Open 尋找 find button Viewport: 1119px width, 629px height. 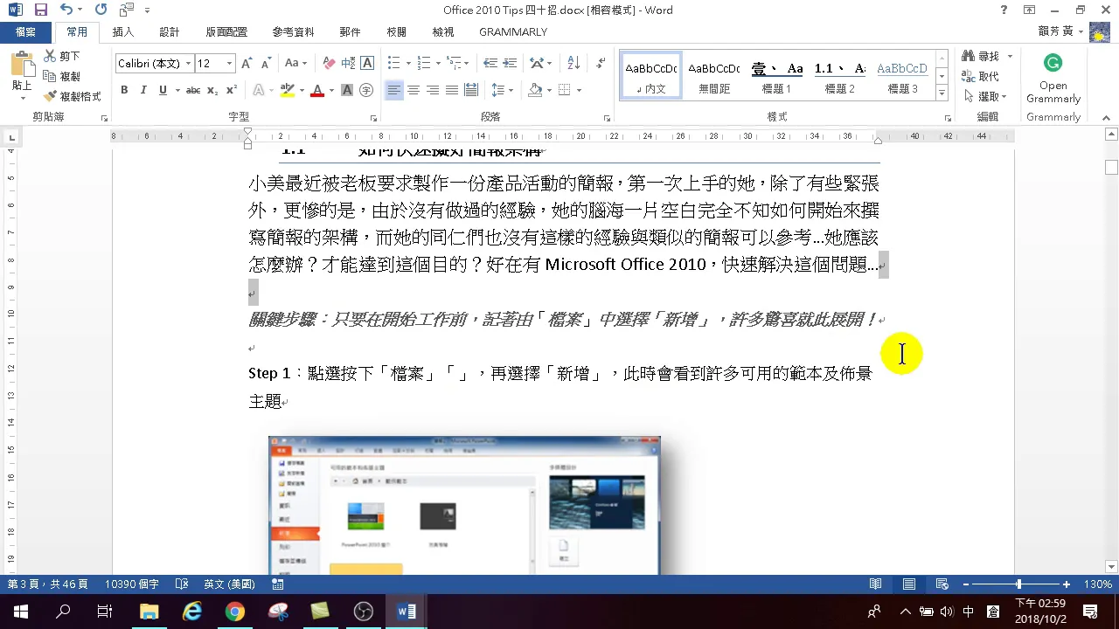click(x=982, y=56)
